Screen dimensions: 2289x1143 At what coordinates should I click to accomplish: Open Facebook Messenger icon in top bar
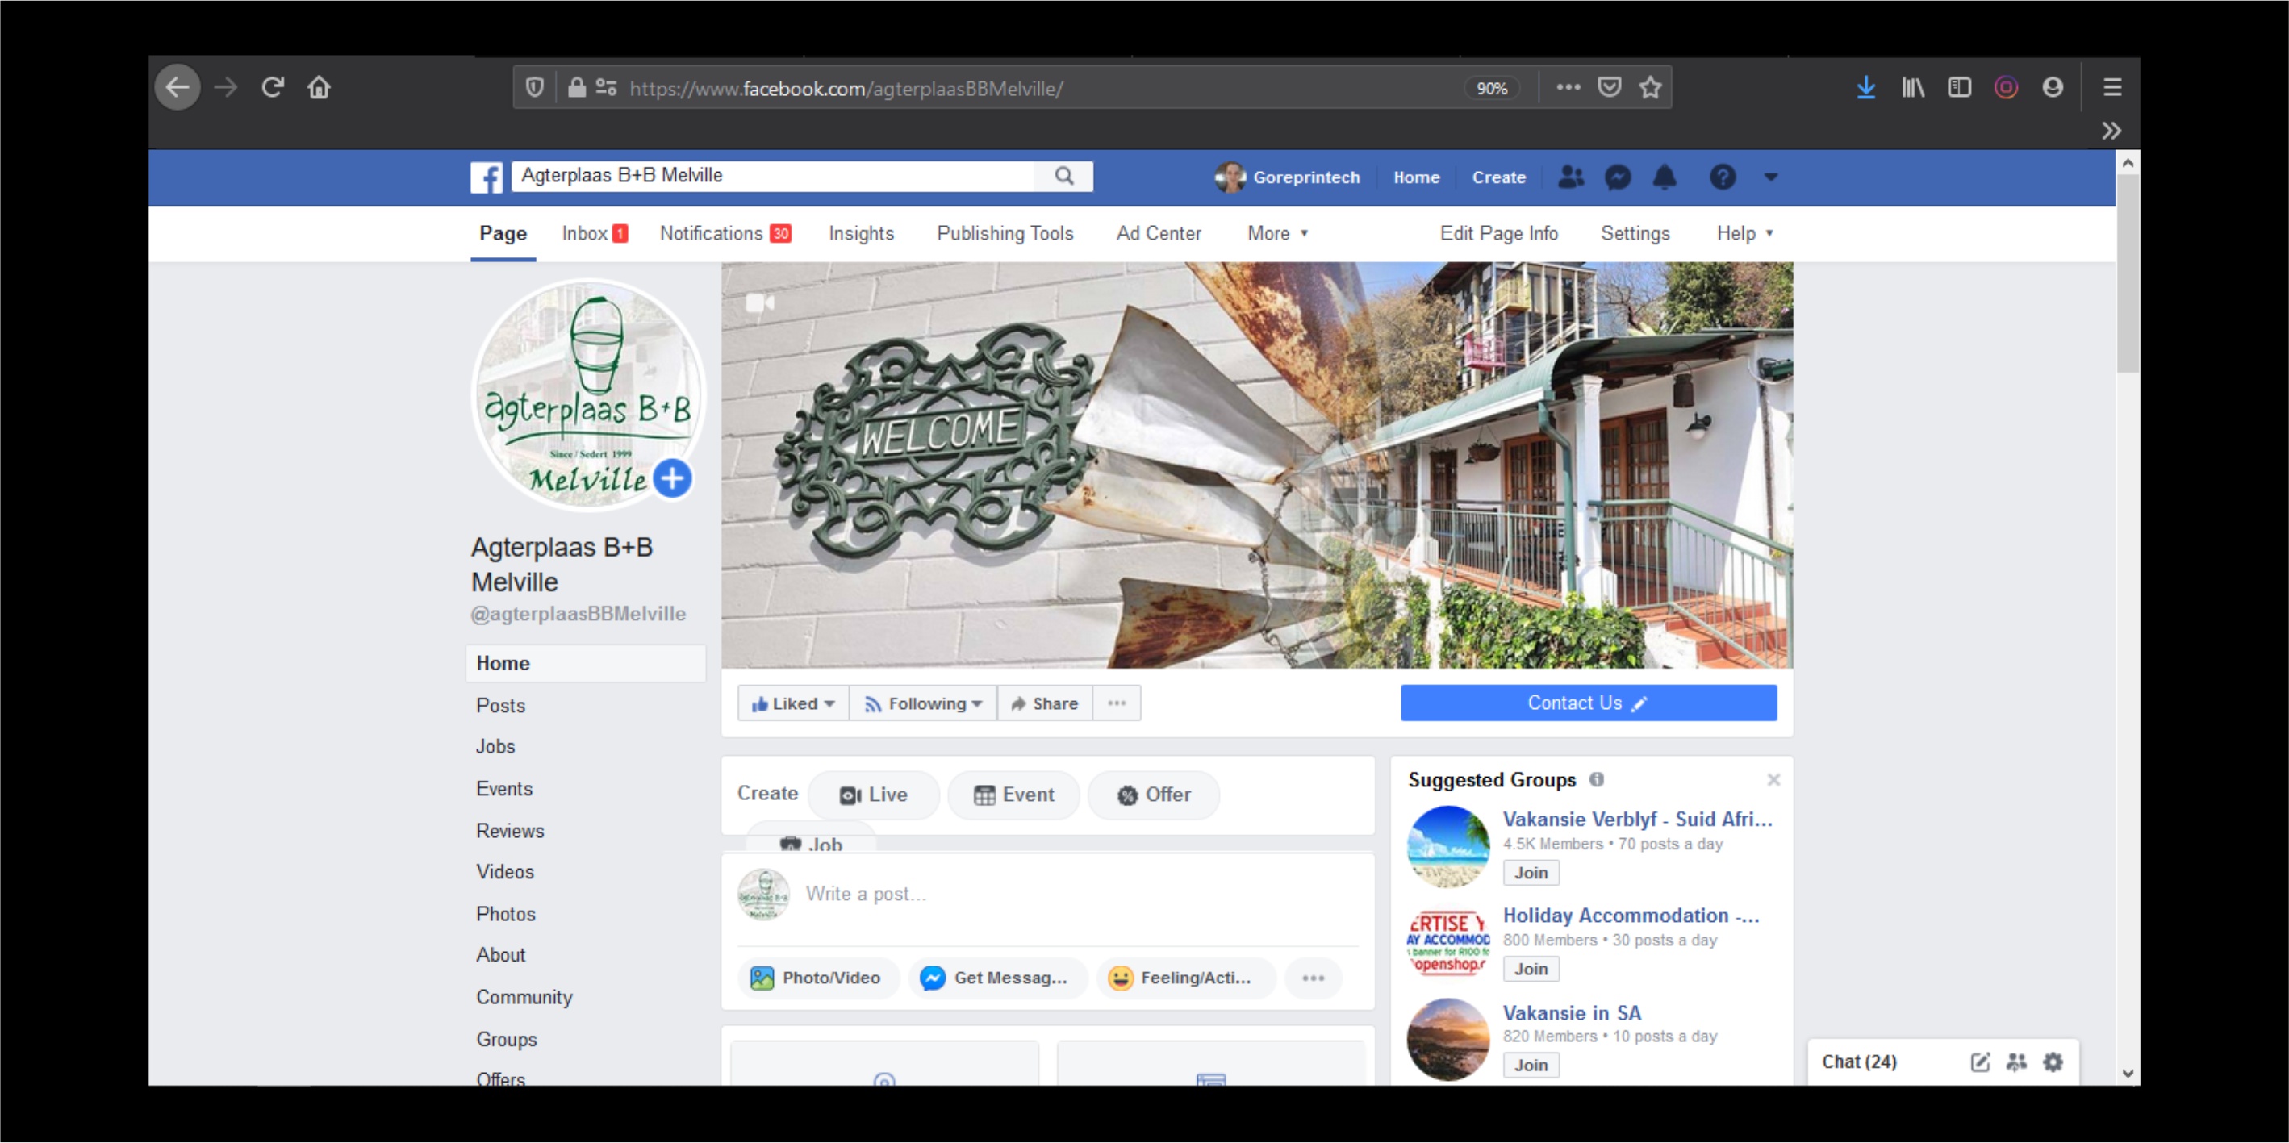pos(1617,177)
